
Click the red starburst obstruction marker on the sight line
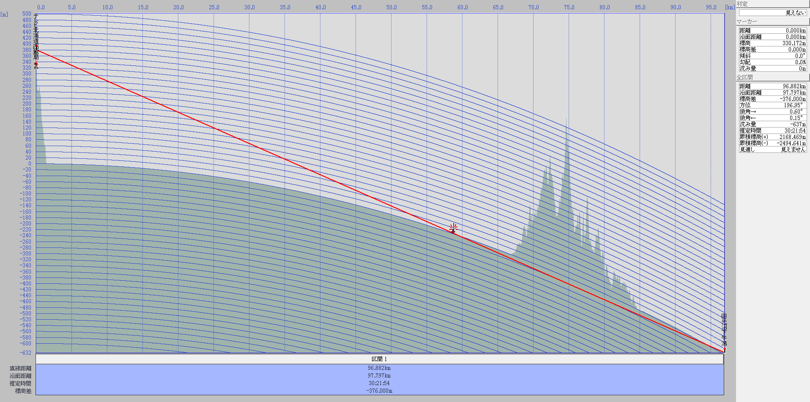(453, 228)
